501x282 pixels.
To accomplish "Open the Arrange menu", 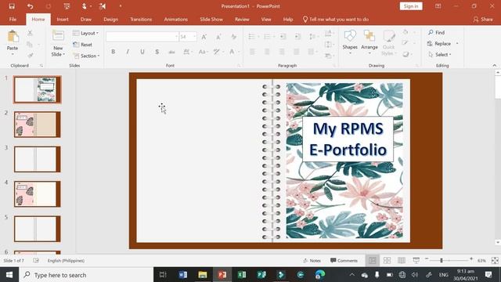I will click(x=369, y=42).
